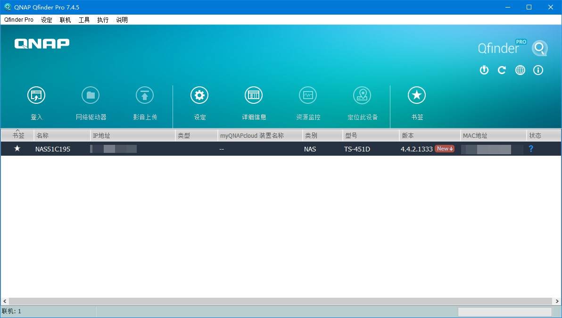Click the power/shutdown round icon

(x=484, y=70)
